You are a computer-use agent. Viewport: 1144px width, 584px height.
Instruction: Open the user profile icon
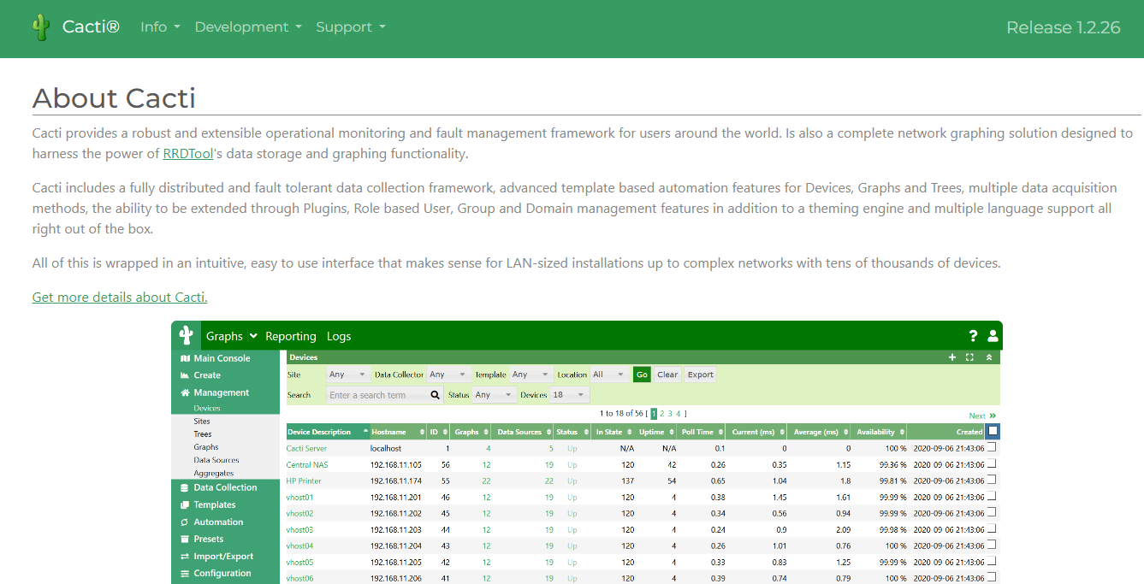pyautogui.click(x=993, y=336)
